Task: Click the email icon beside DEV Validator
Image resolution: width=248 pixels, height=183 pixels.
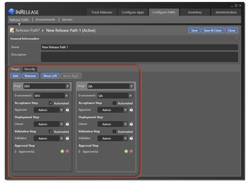Action: pyautogui.click(x=67, y=139)
